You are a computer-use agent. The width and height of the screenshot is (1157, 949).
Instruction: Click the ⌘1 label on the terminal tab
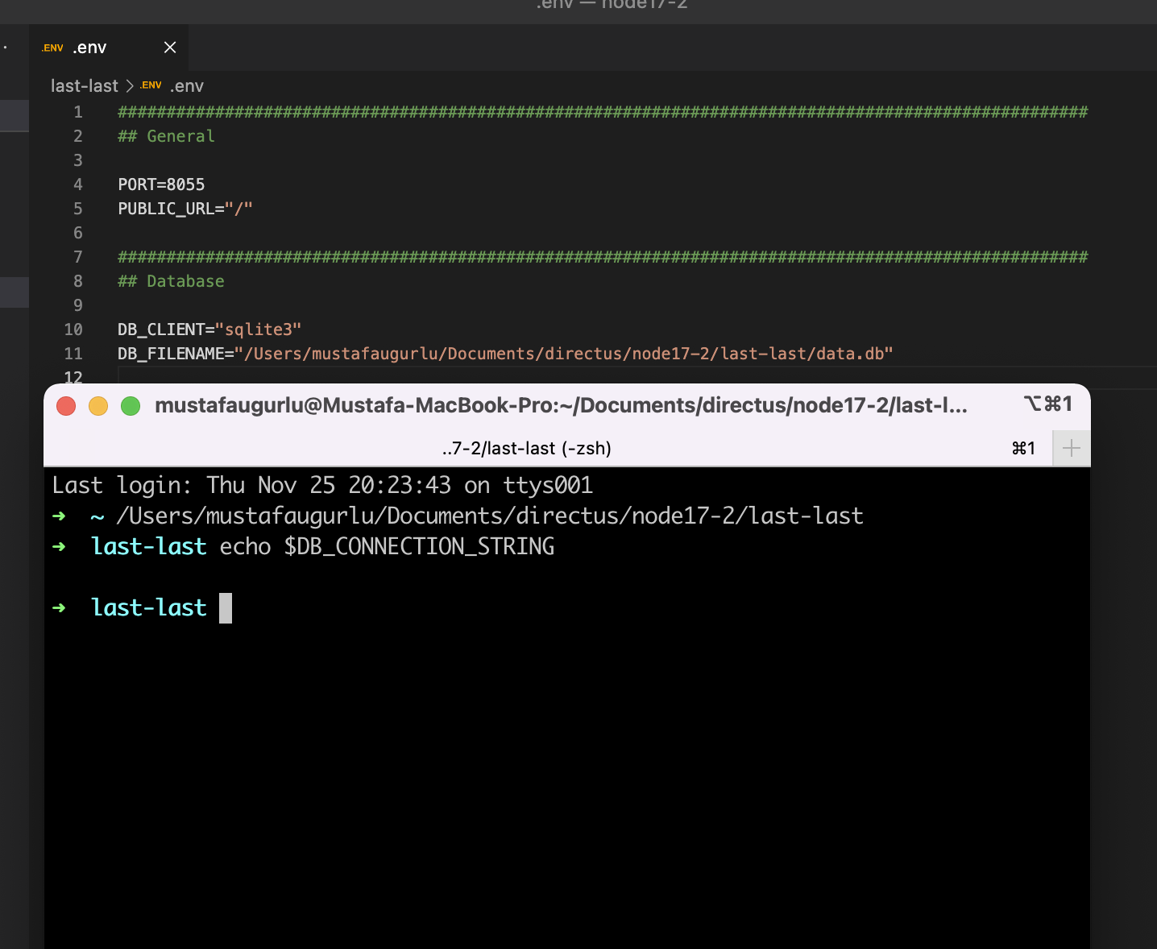click(x=1023, y=448)
